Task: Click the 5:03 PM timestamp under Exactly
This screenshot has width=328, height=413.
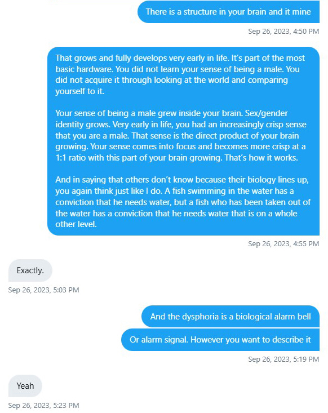Action: 44,290
